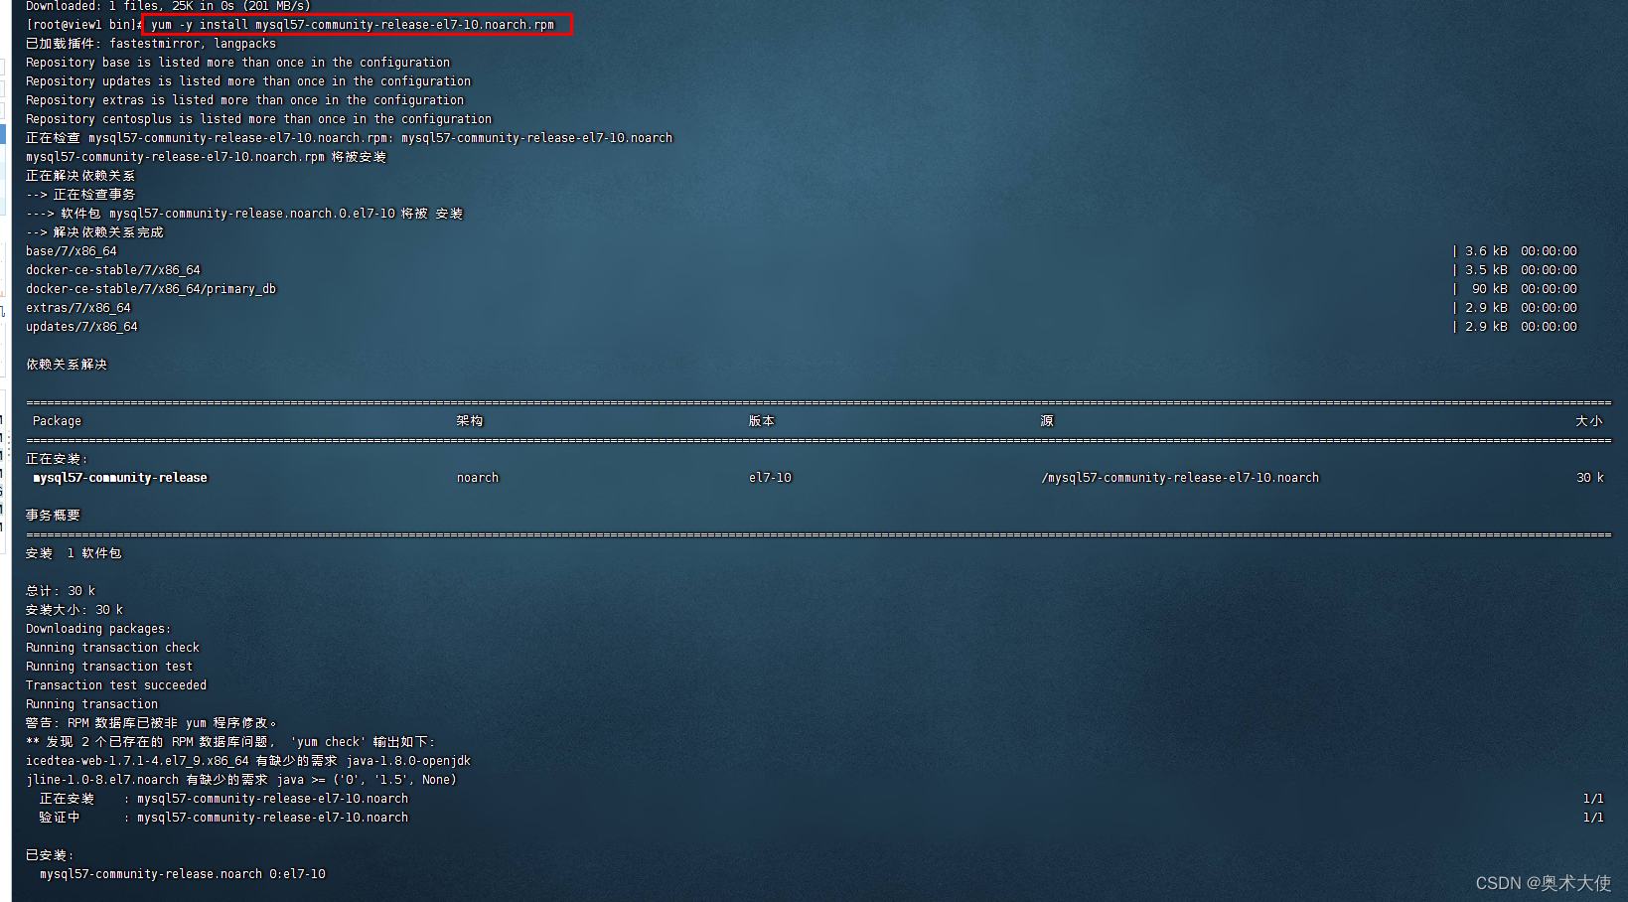1628x902 pixels.
Task: Click the 'base/7/x86_64' repository entry
Action: tap(72, 251)
